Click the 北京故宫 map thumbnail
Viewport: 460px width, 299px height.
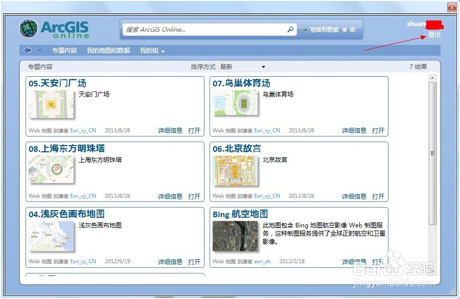tap(235, 171)
